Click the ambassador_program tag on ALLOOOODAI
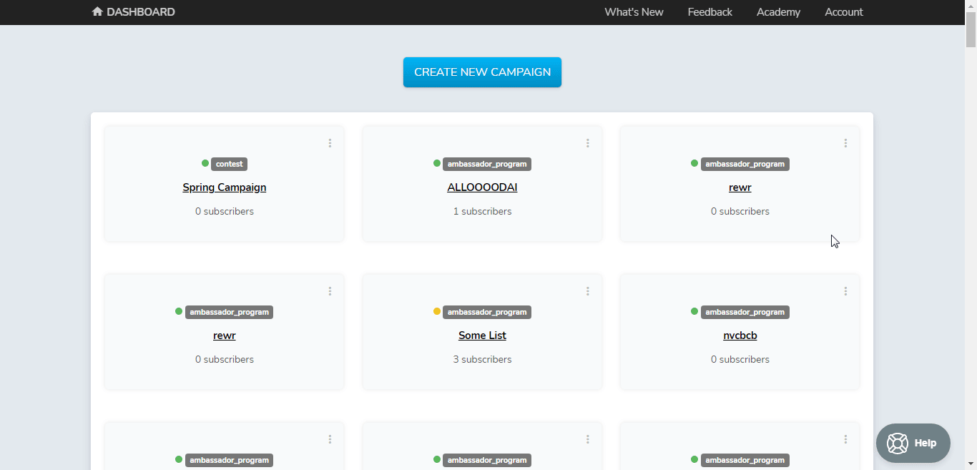Screen dimensions: 977x470 point(487,164)
